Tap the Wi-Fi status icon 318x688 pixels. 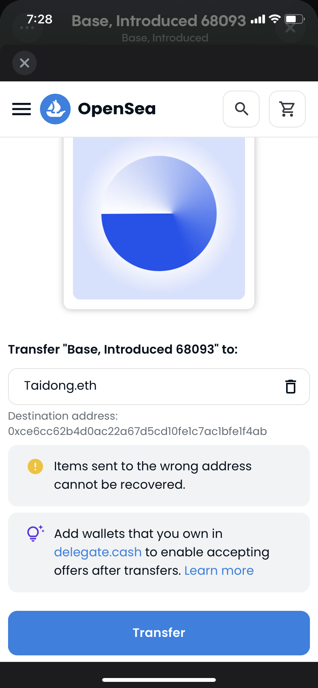click(275, 19)
